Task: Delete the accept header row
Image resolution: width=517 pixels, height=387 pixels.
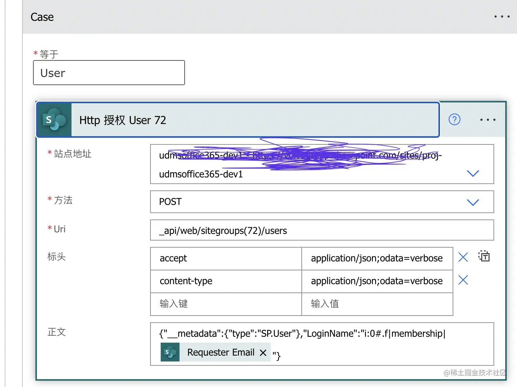Action: [x=463, y=257]
